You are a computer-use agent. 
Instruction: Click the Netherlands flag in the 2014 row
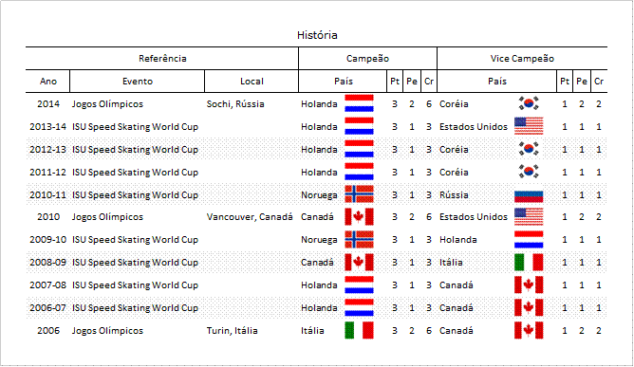[359, 103]
